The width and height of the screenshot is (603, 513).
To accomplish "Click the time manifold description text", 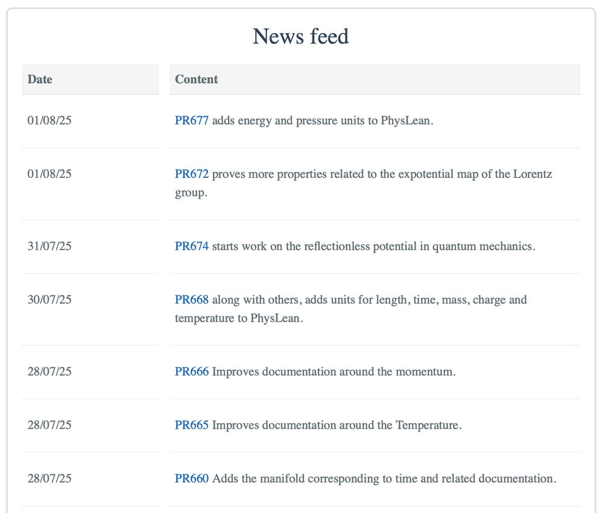I will point(384,479).
